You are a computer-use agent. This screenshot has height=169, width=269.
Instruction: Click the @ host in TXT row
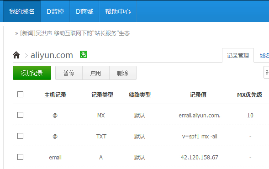pos(55,137)
